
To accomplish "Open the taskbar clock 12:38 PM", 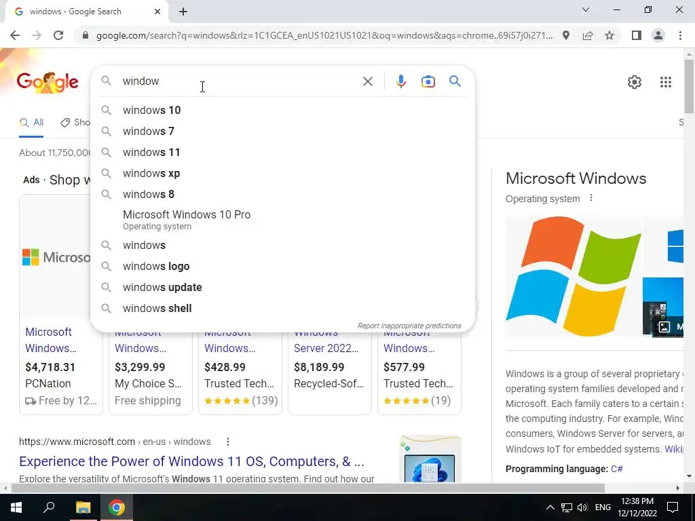I will [x=637, y=507].
